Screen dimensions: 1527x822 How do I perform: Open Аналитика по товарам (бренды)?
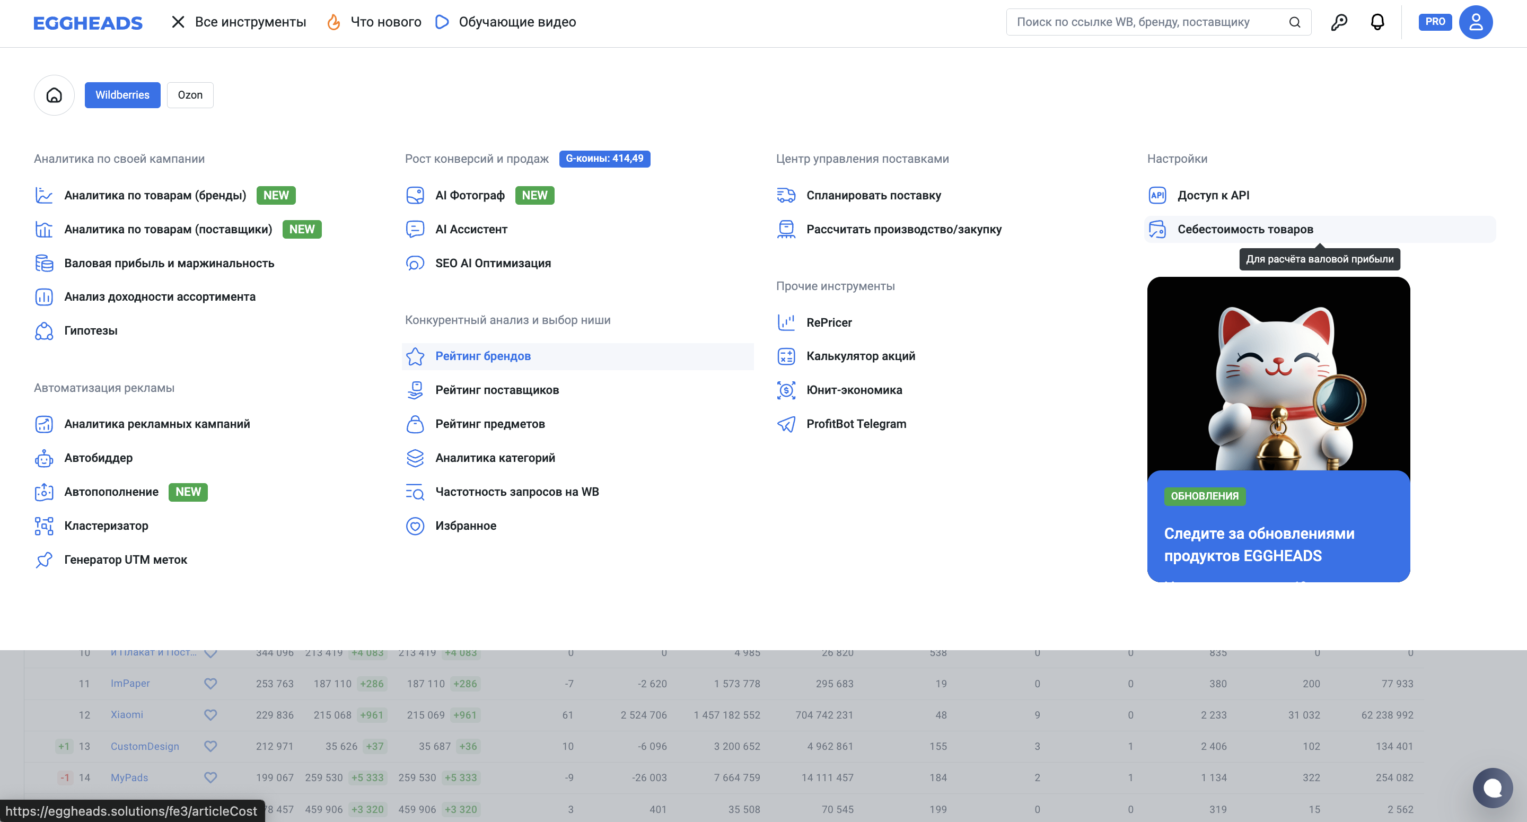coord(155,195)
